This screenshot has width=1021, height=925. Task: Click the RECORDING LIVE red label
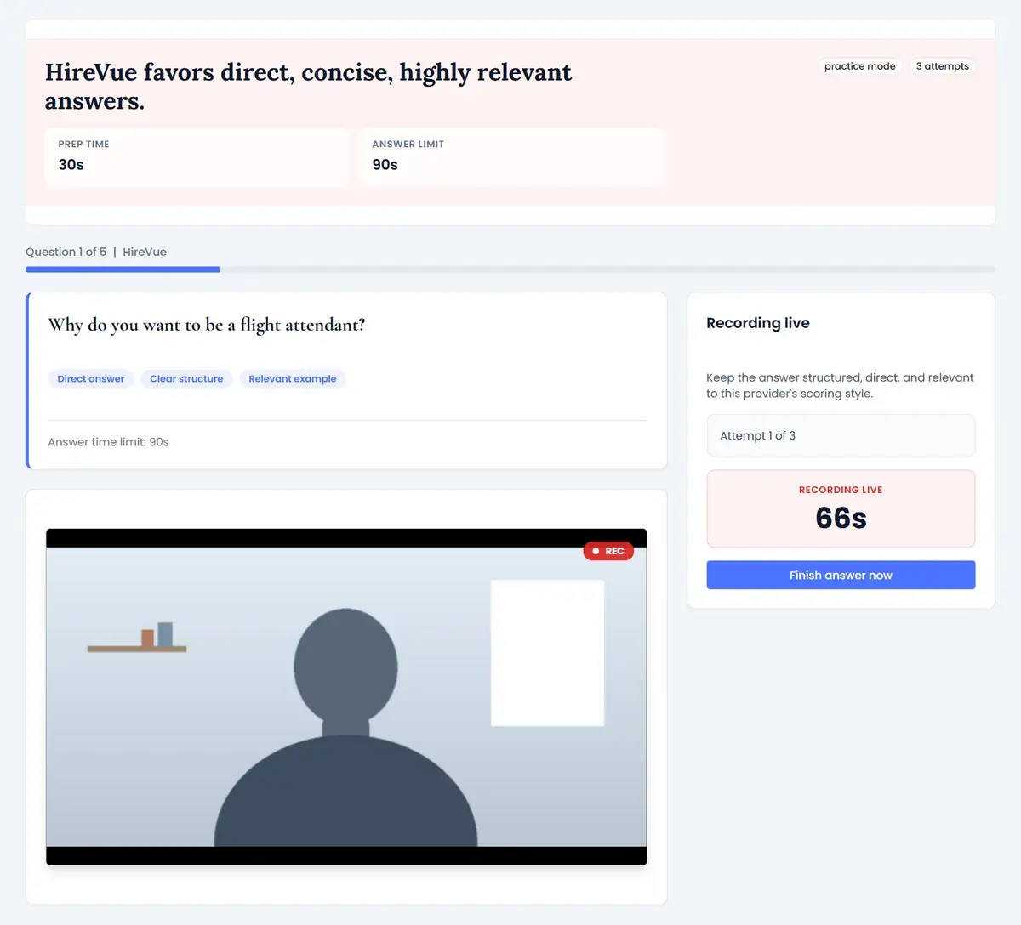click(x=841, y=490)
